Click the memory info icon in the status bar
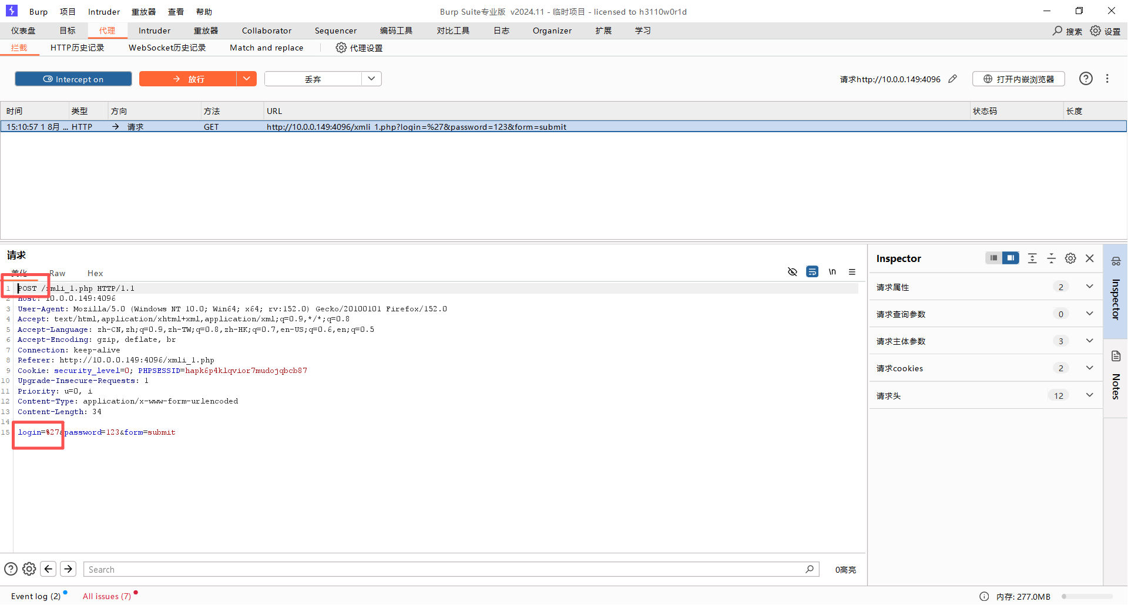1128x605 pixels. coord(984,597)
